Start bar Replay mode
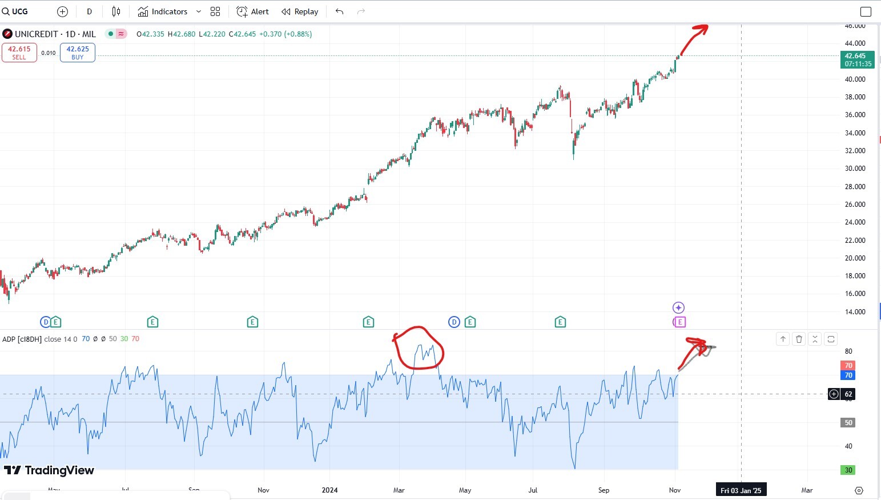 click(x=300, y=11)
